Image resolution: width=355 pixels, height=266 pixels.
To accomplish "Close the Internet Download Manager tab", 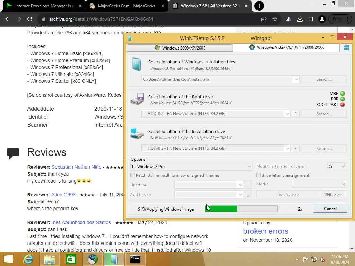I will click(x=80, y=6).
